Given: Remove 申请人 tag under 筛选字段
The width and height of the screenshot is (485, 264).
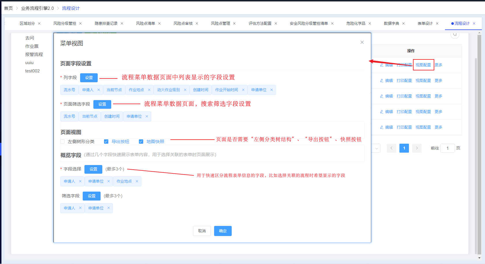Looking at the screenshot, I should [80, 208].
